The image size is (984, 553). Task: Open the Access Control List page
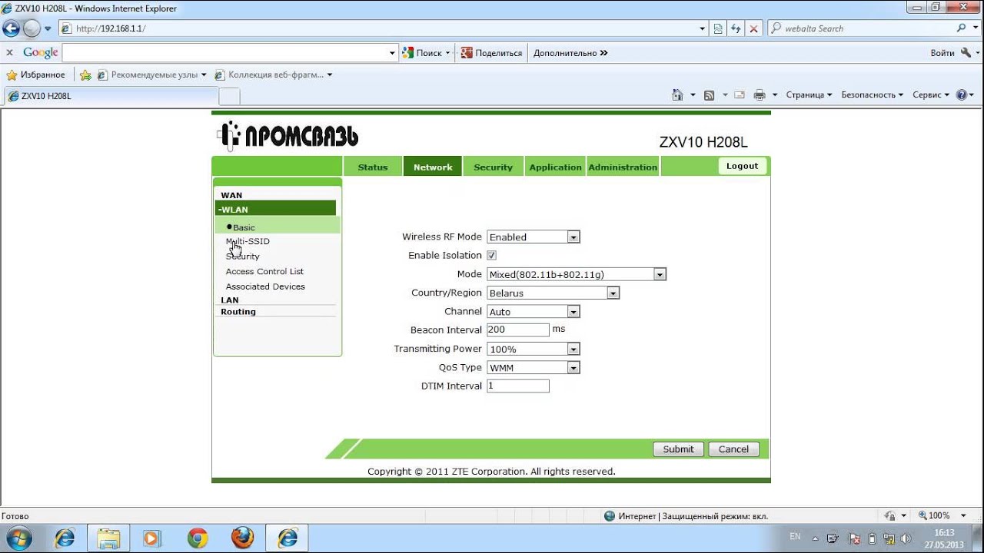click(264, 271)
